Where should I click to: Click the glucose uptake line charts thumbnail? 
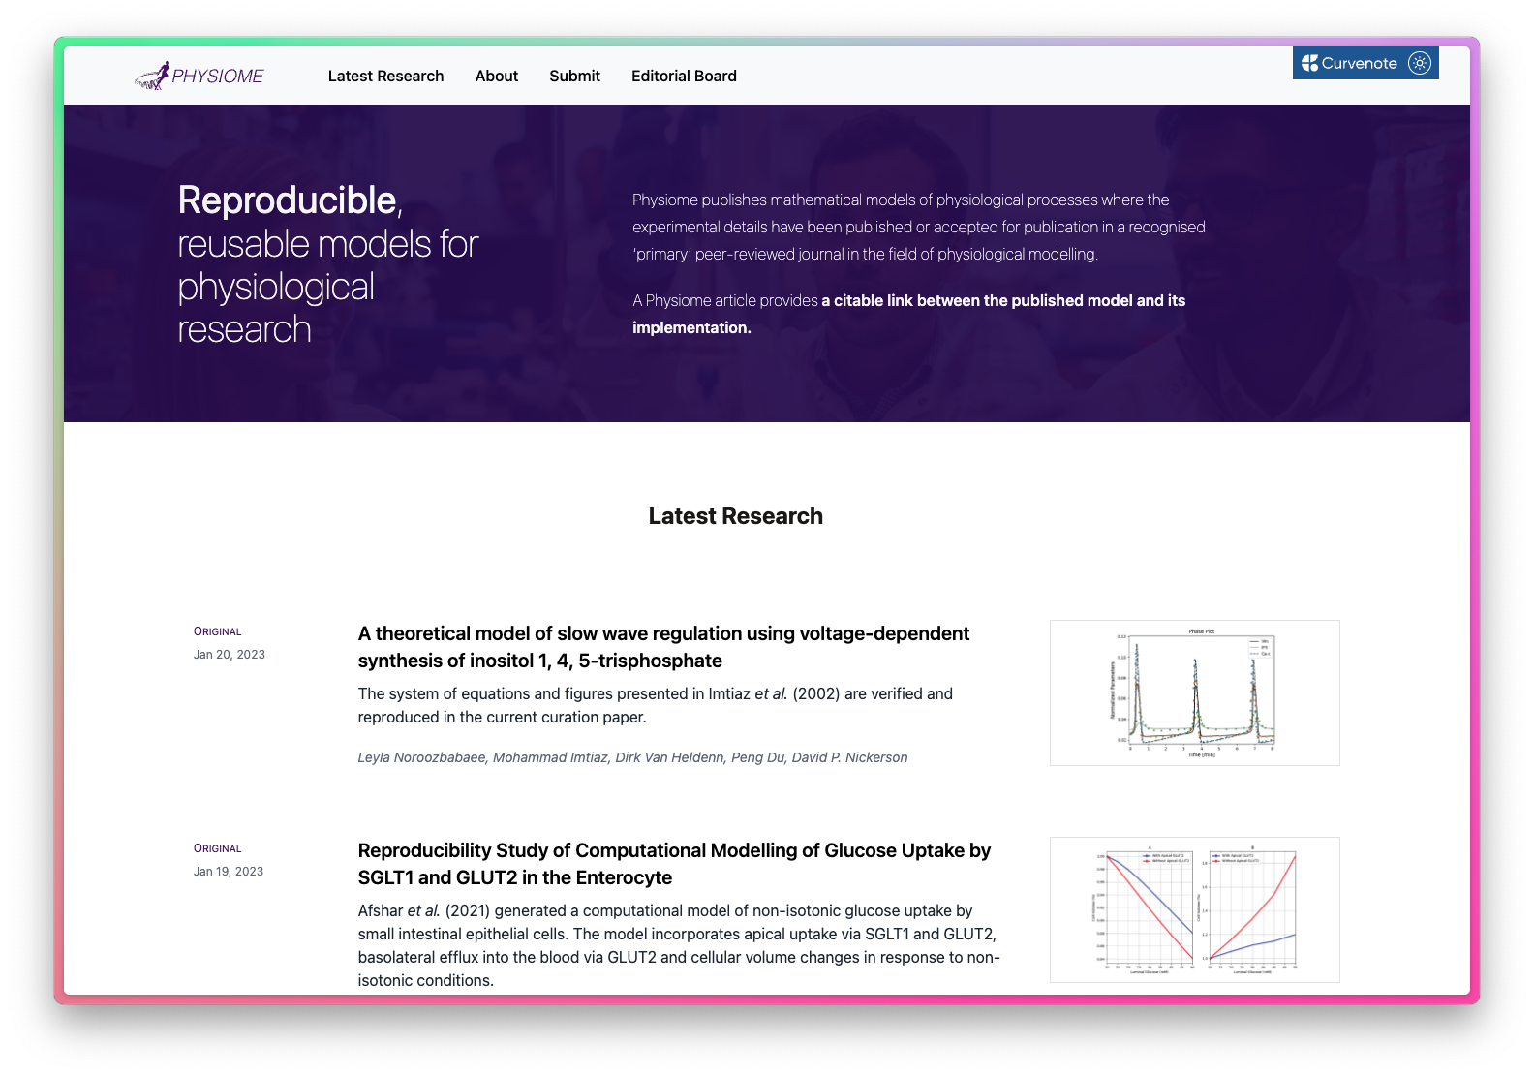coord(1194,909)
